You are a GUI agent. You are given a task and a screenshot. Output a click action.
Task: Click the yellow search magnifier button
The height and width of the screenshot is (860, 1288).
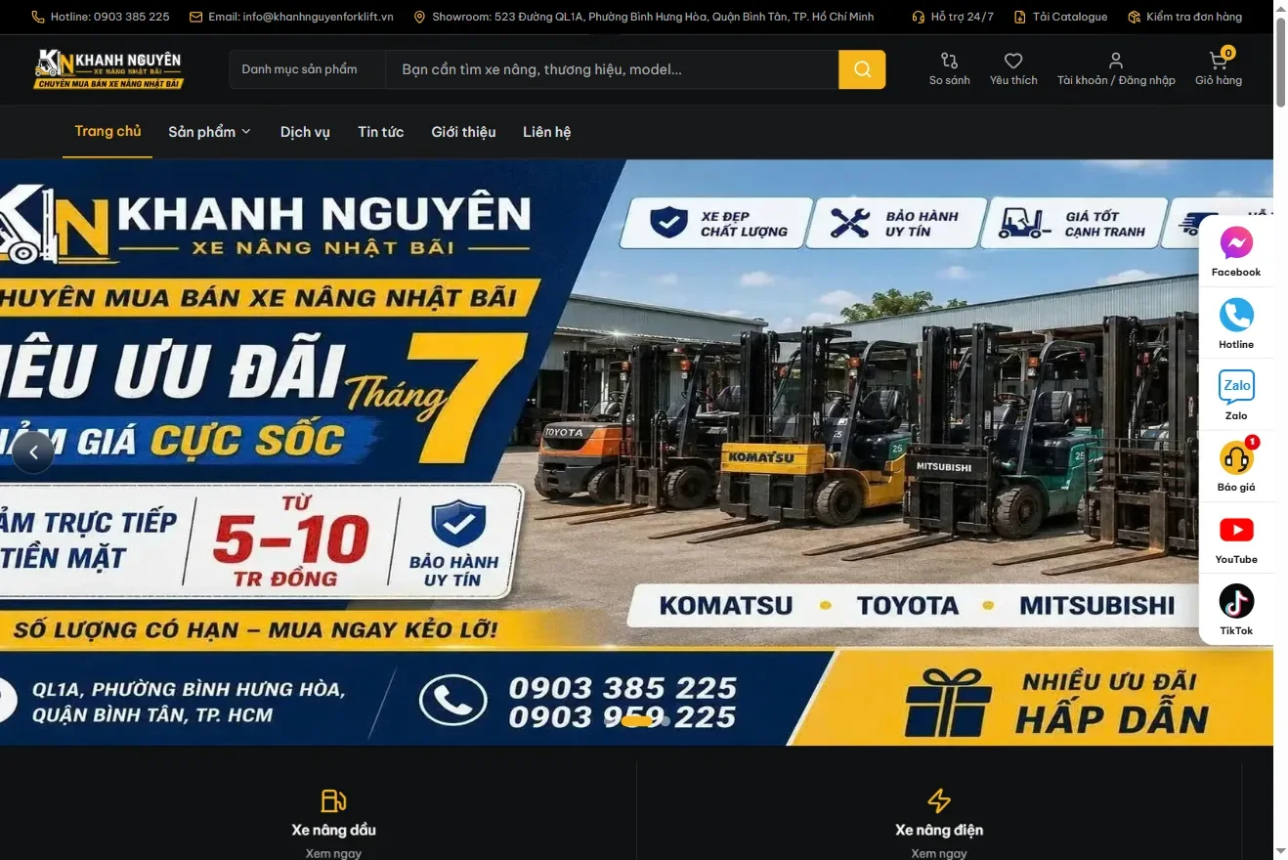(x=862, y=69)
